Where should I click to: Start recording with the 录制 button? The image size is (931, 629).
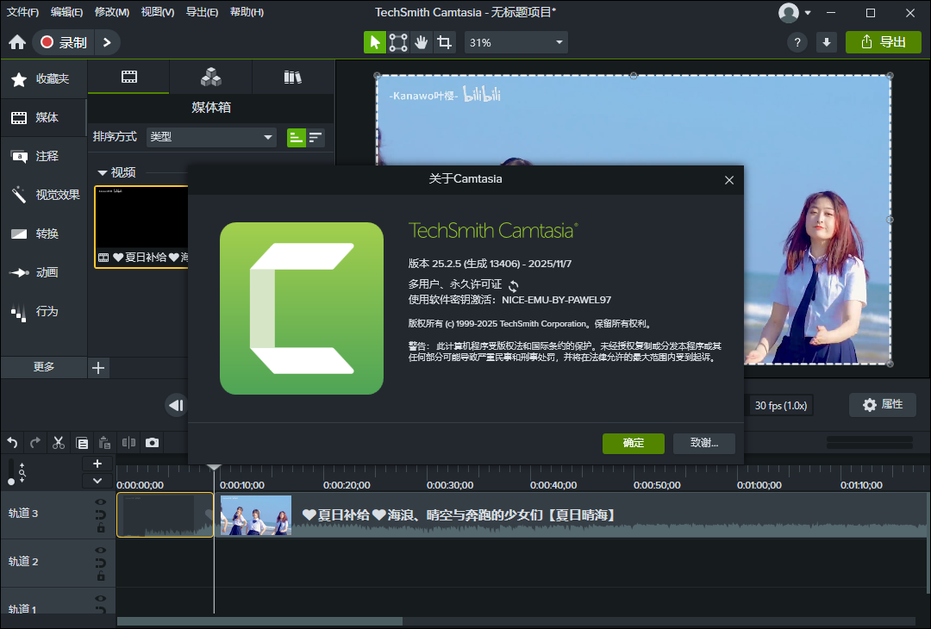(64, 43)
